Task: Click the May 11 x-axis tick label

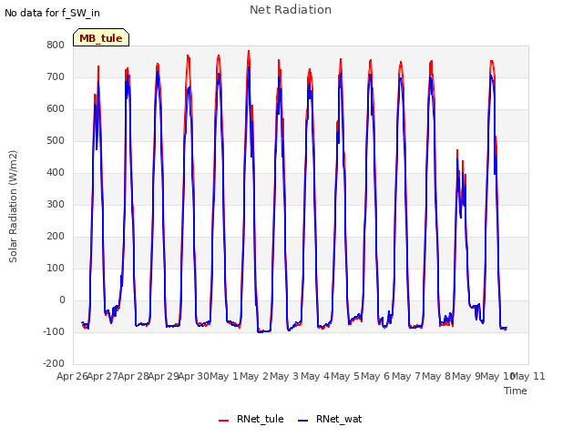Action: click(528, 376)
